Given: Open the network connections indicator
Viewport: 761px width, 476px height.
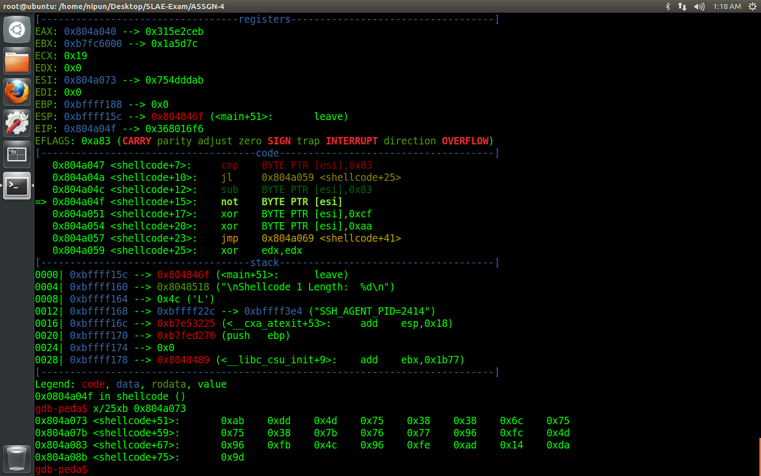Looking at the screenshot, I should tap(682, 6).
